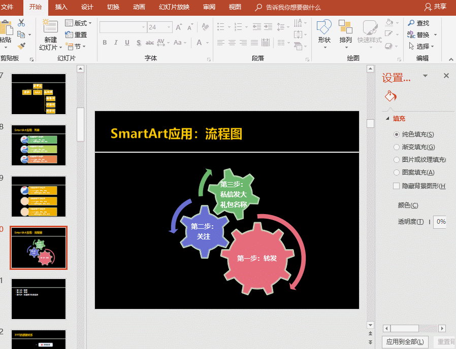Toggle Italic formatting
Image resolution: width=456 pixels, height=349 pixels.
tap(116, 43)
